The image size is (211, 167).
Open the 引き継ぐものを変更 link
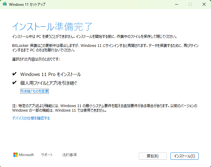coord(34,91)
